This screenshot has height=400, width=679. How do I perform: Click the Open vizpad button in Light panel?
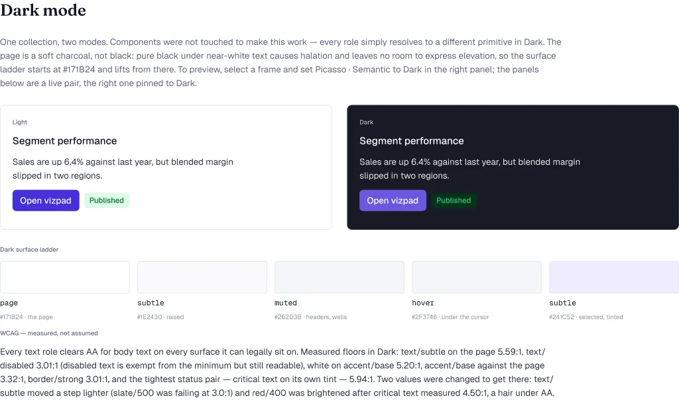(x=46, y=200)
